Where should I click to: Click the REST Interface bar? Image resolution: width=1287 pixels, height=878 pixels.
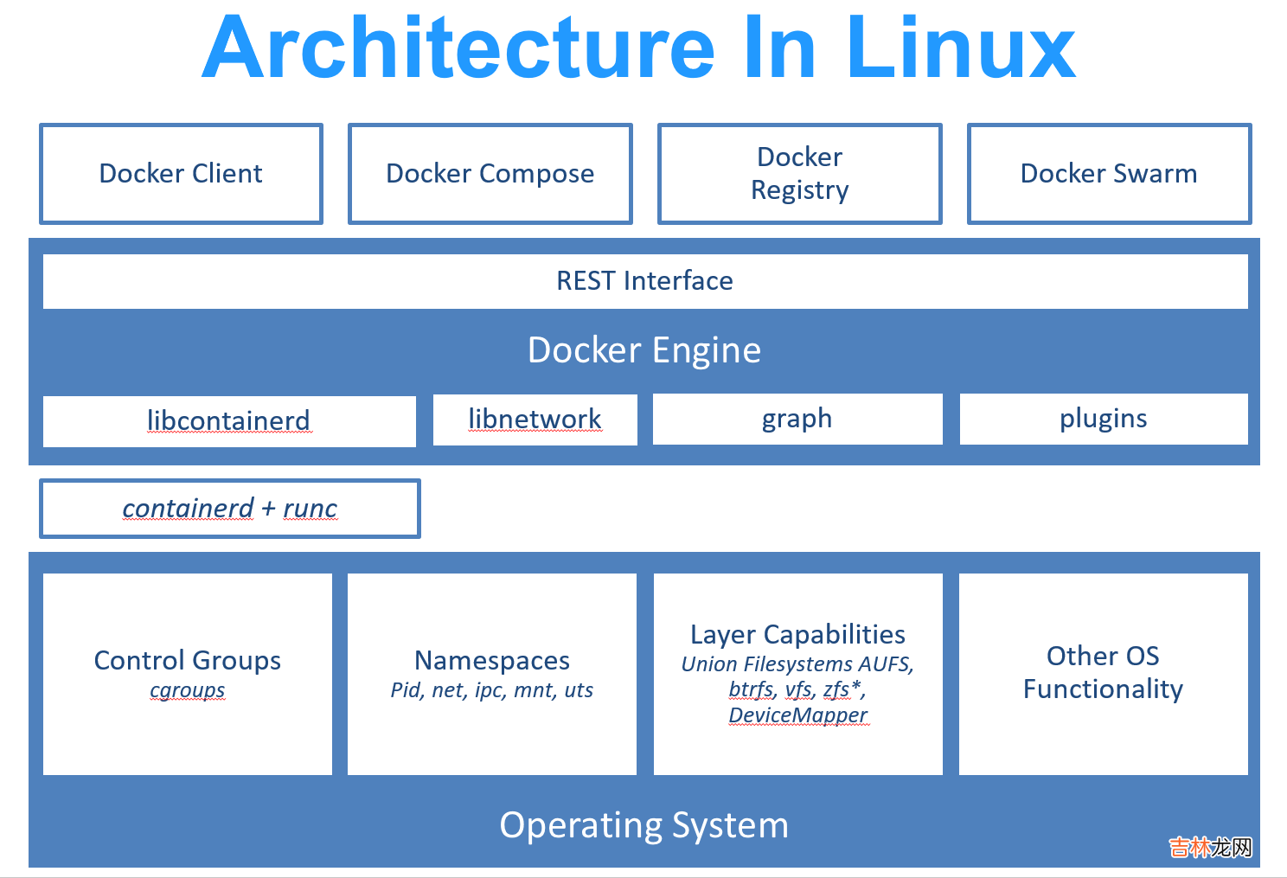[645, 281]
